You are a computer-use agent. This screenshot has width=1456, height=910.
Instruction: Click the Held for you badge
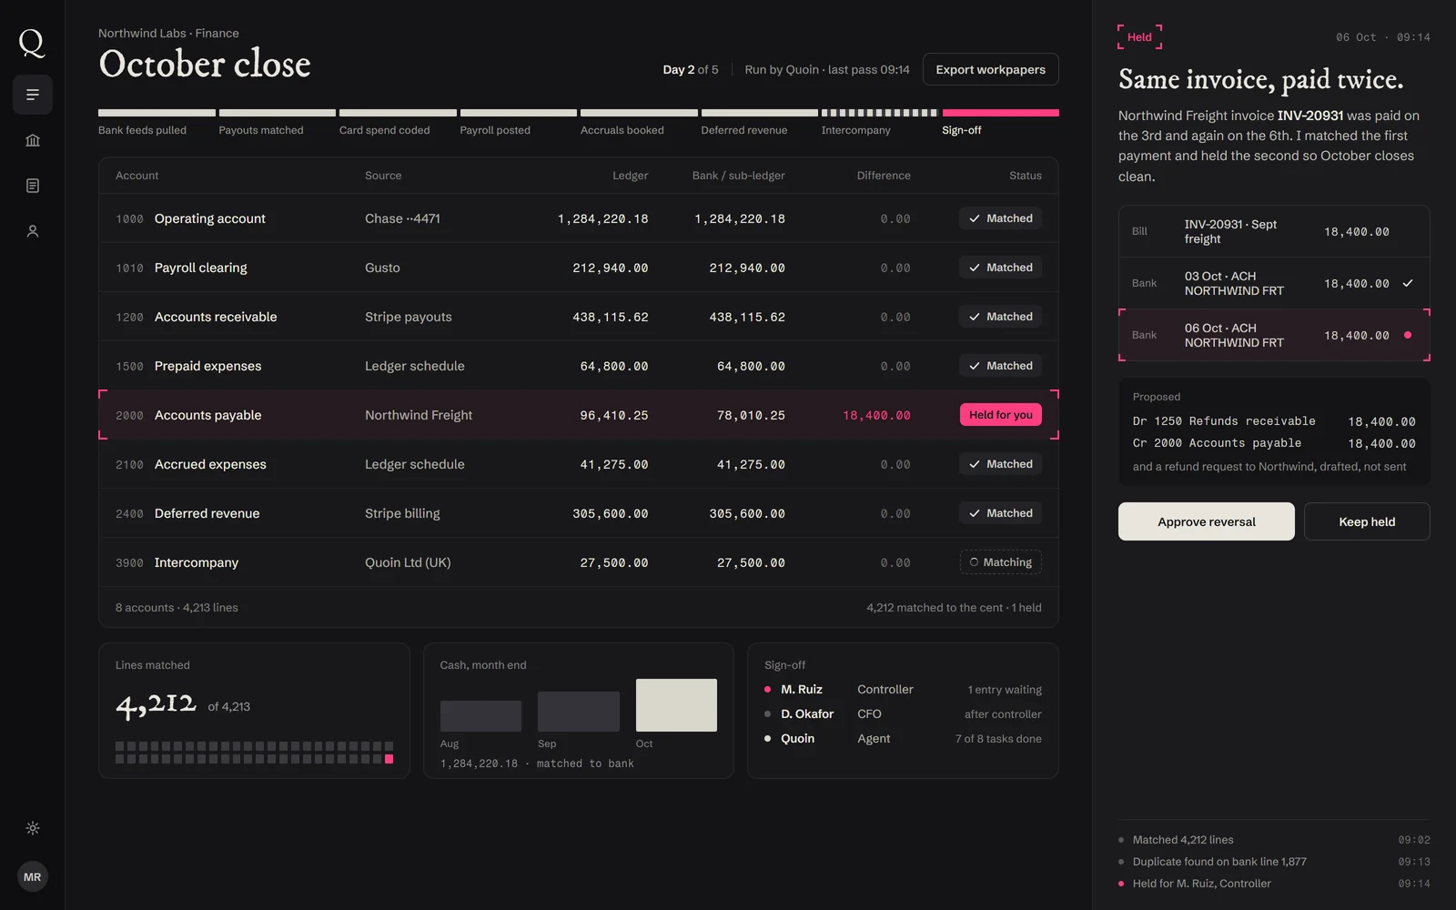pos(1000,415)
